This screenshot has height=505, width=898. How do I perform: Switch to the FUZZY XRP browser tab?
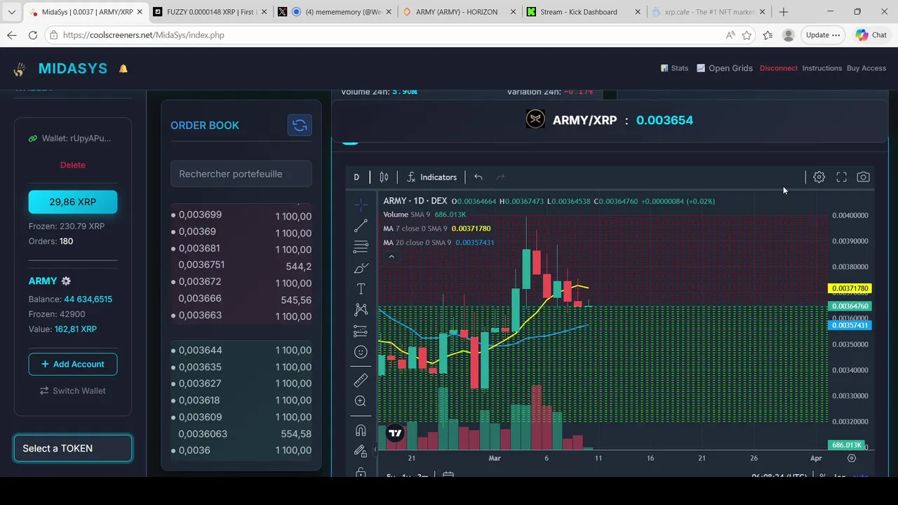tap(210, 12)
